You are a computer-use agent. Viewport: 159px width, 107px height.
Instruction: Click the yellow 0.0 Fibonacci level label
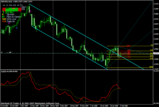[152, 45]
